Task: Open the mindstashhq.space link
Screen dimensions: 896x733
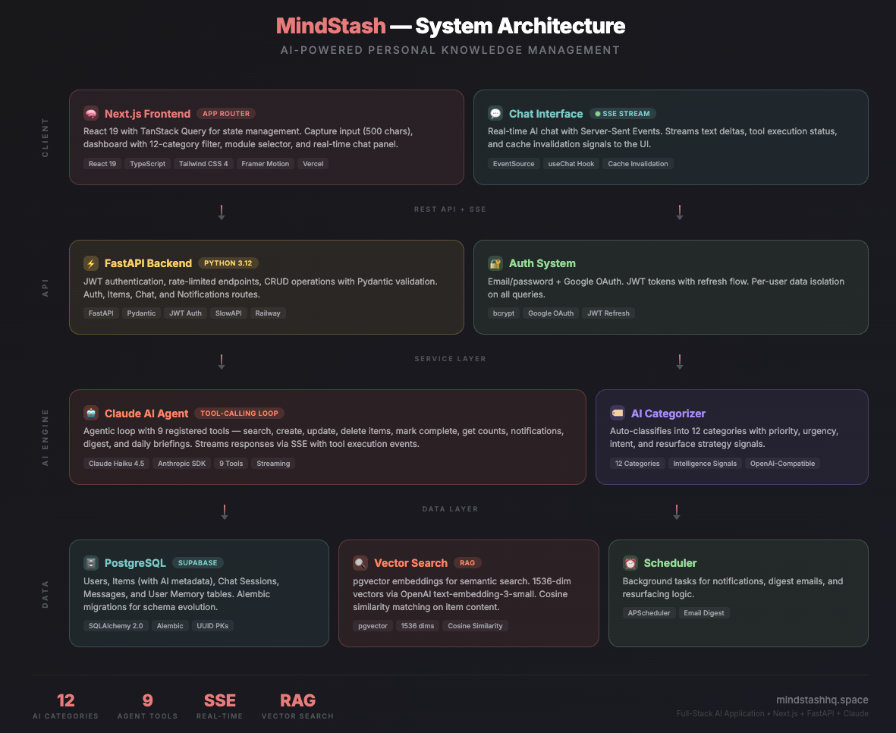Action: pos(822,700)
